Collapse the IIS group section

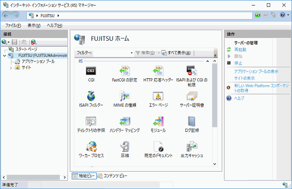tap(208, 61)
